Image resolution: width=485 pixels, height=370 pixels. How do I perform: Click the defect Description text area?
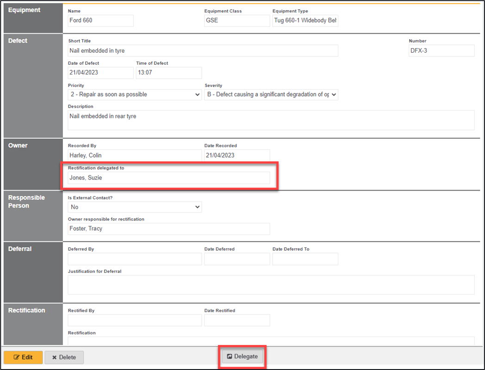pyautogui.click(x=271, y=120)
